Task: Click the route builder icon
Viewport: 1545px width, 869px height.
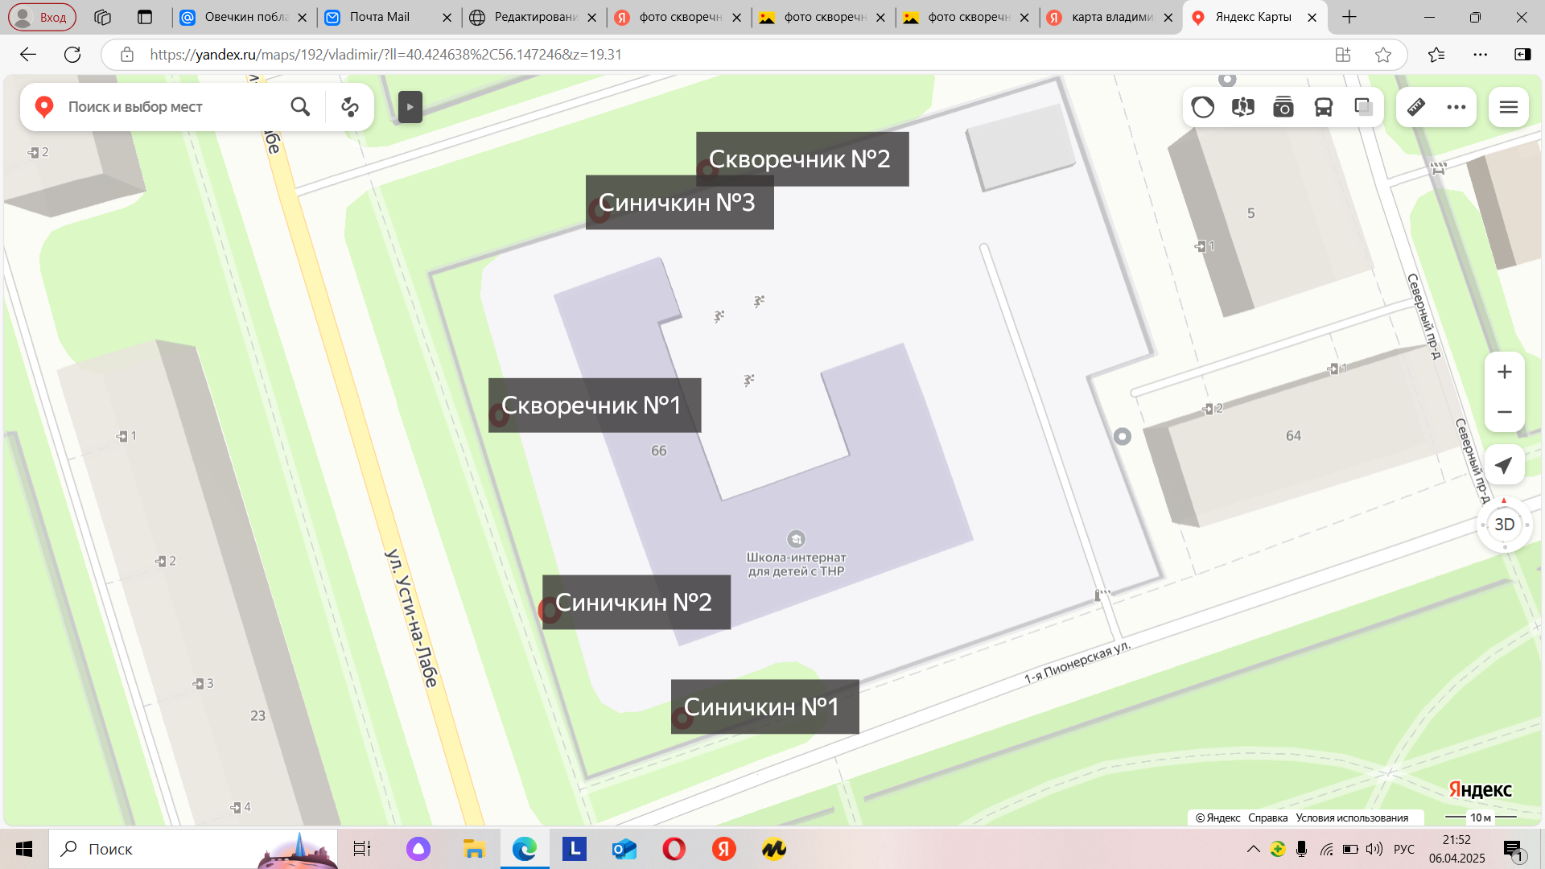Action: 350,107
